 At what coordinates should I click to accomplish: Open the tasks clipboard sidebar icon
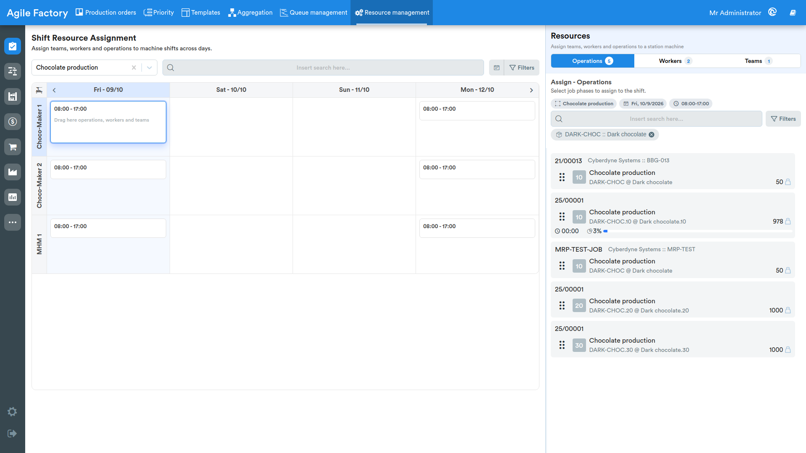point(13,46)
